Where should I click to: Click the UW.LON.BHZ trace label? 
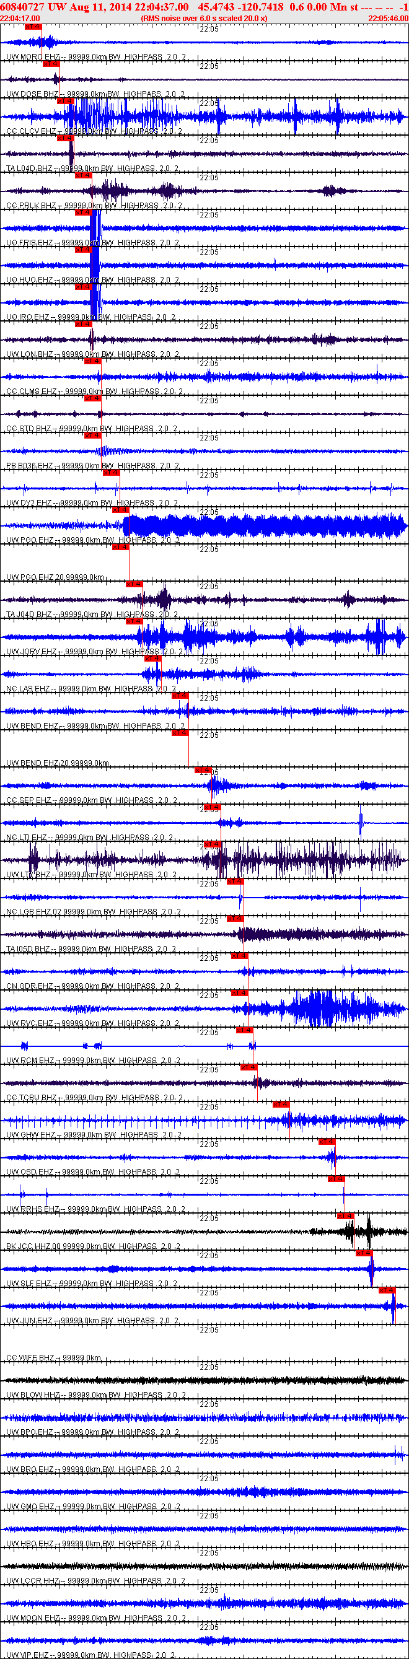(93, 355)
